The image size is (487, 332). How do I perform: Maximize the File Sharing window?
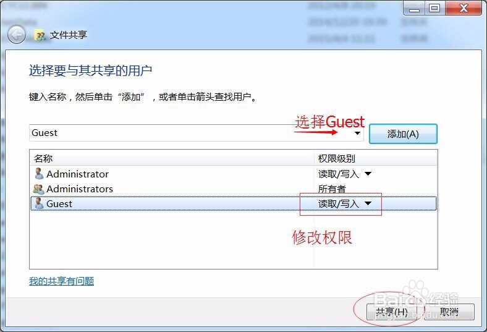coord(434,8)
